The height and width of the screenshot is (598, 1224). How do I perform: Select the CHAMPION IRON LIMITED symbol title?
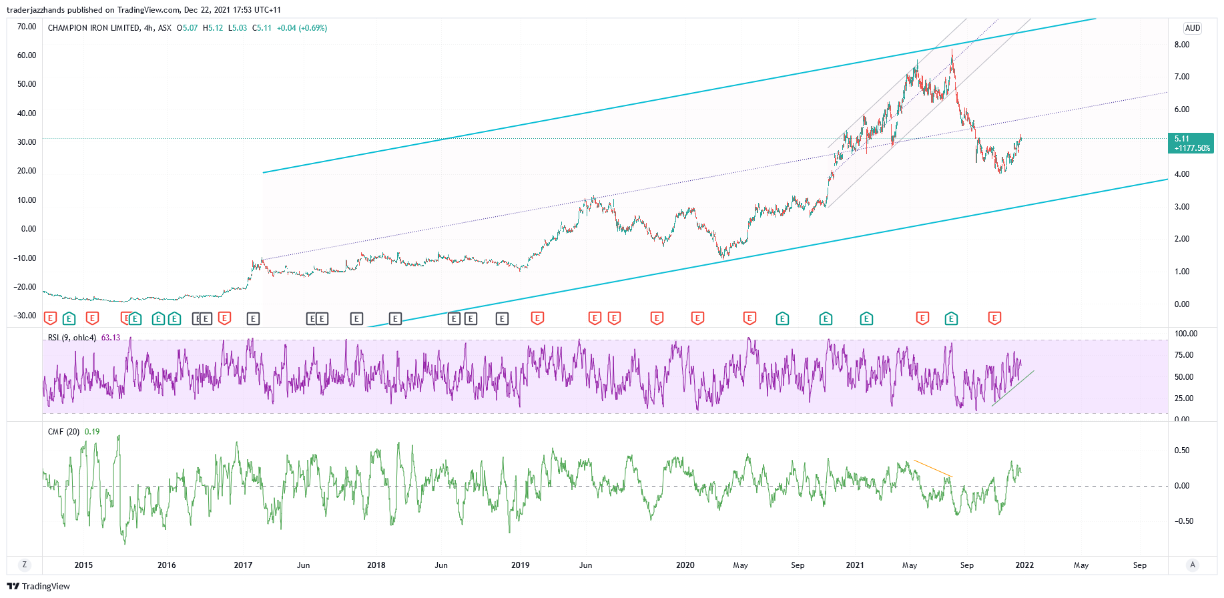click(x=94, y=28)
